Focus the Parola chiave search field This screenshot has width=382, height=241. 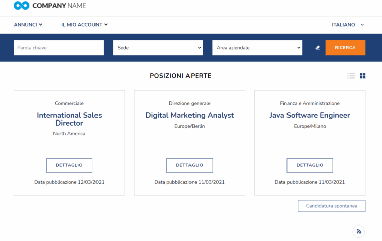[59, 48]
